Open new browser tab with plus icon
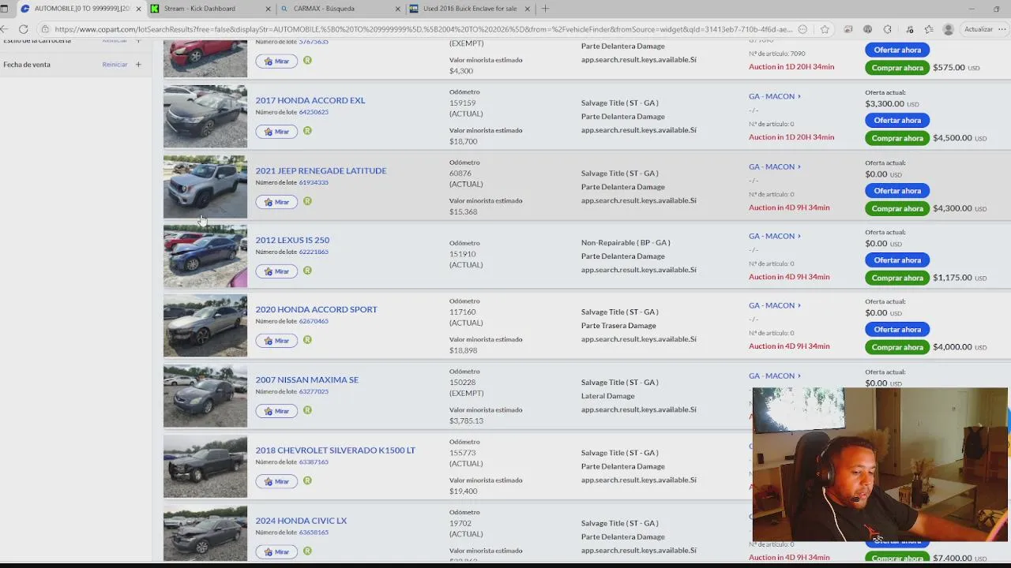The width and height of the screenshot is (1011, 568). click(x=545, y=9)
